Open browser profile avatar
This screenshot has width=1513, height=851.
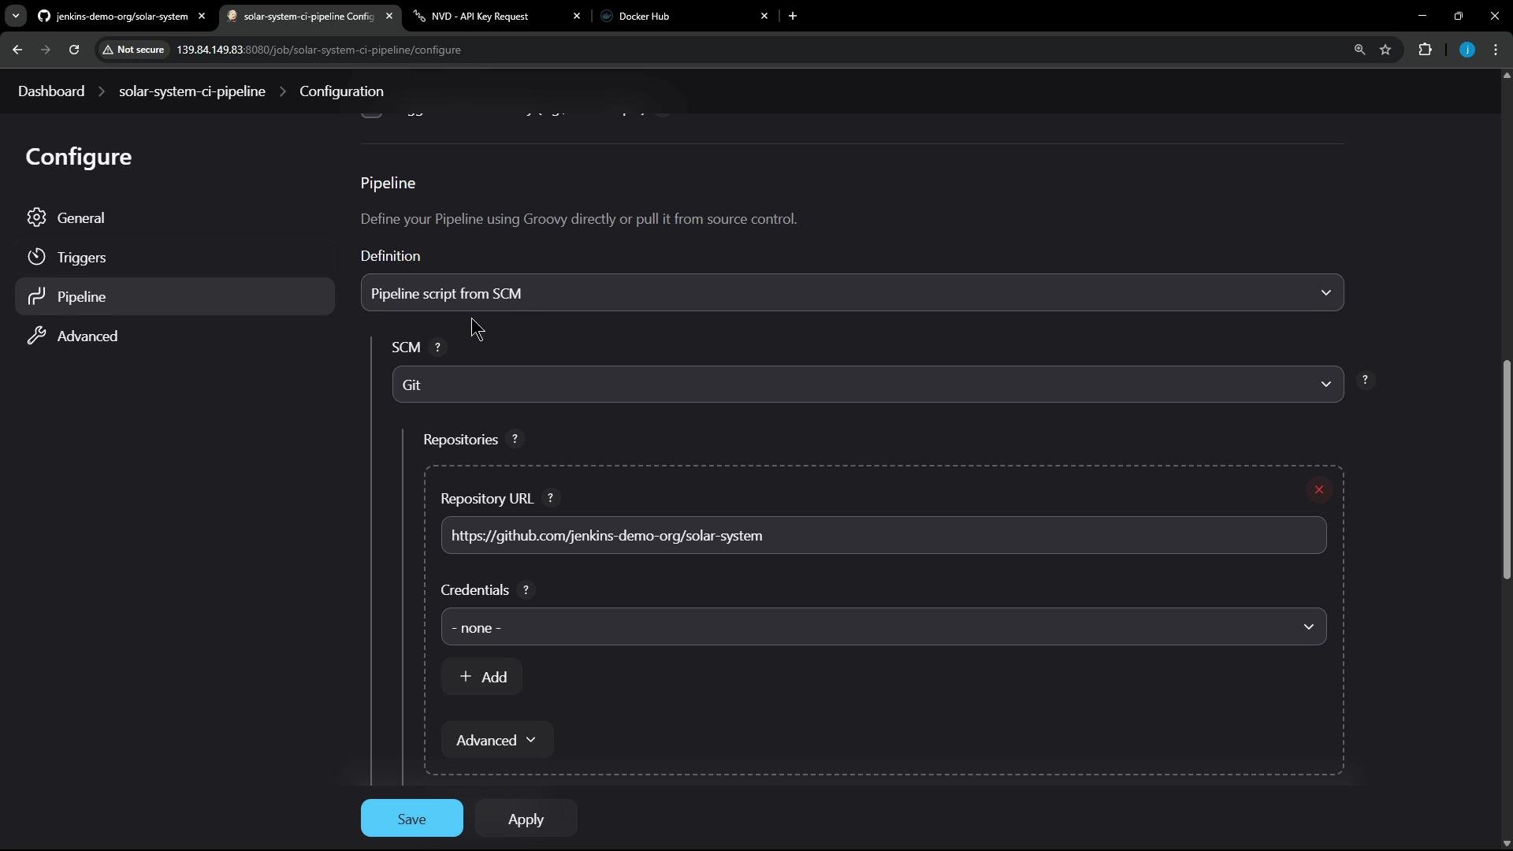(x=1467, y=50)
